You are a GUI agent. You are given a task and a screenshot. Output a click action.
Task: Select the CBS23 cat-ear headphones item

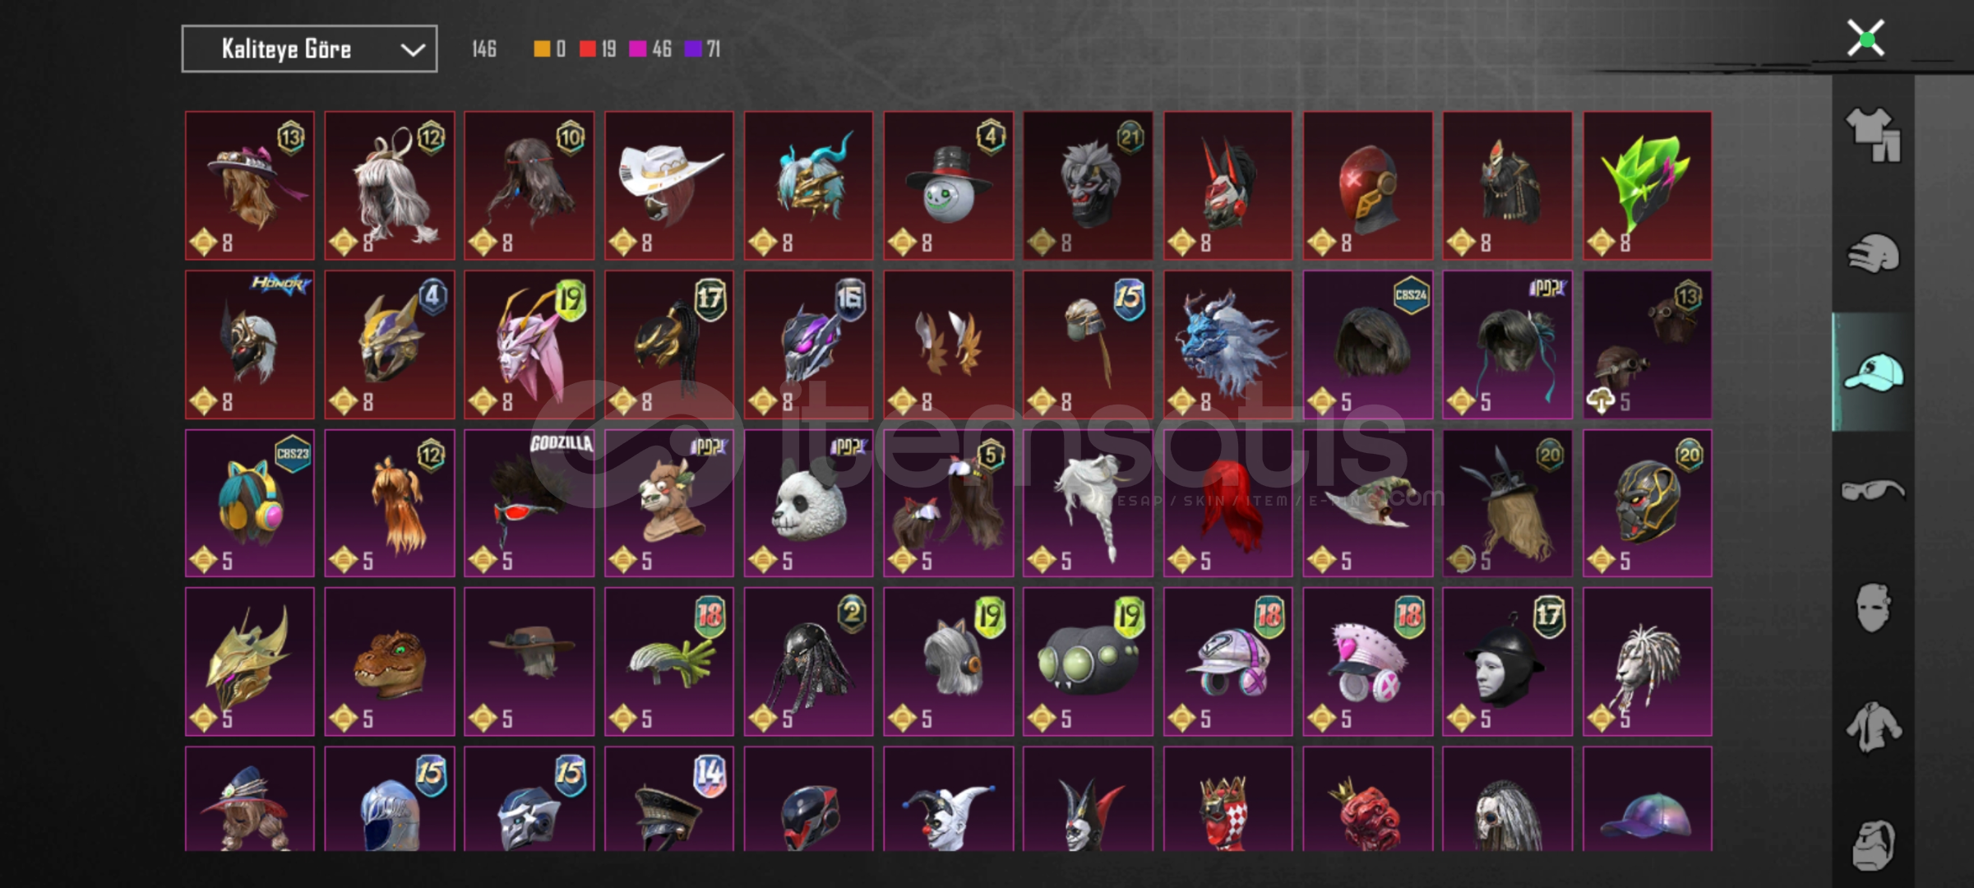[x=249, y=503]
